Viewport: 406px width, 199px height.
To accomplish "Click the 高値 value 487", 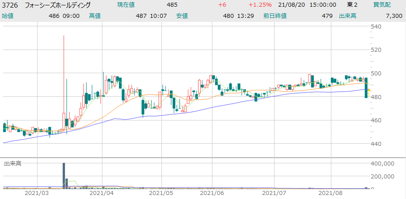I will 141,16.
